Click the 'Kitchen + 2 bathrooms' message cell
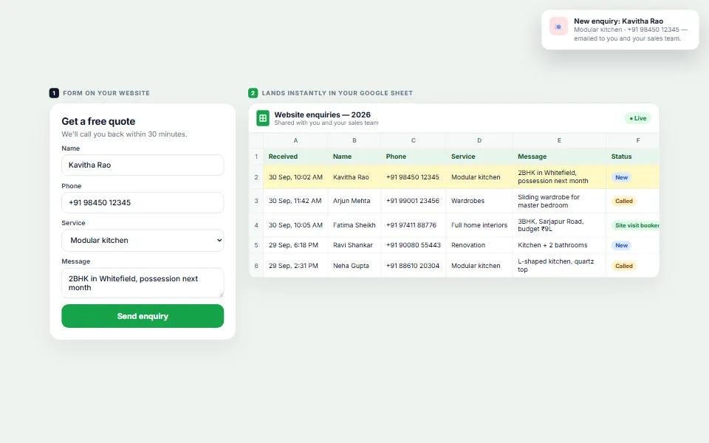Screen dimensions: 709x443 [559, 245]
